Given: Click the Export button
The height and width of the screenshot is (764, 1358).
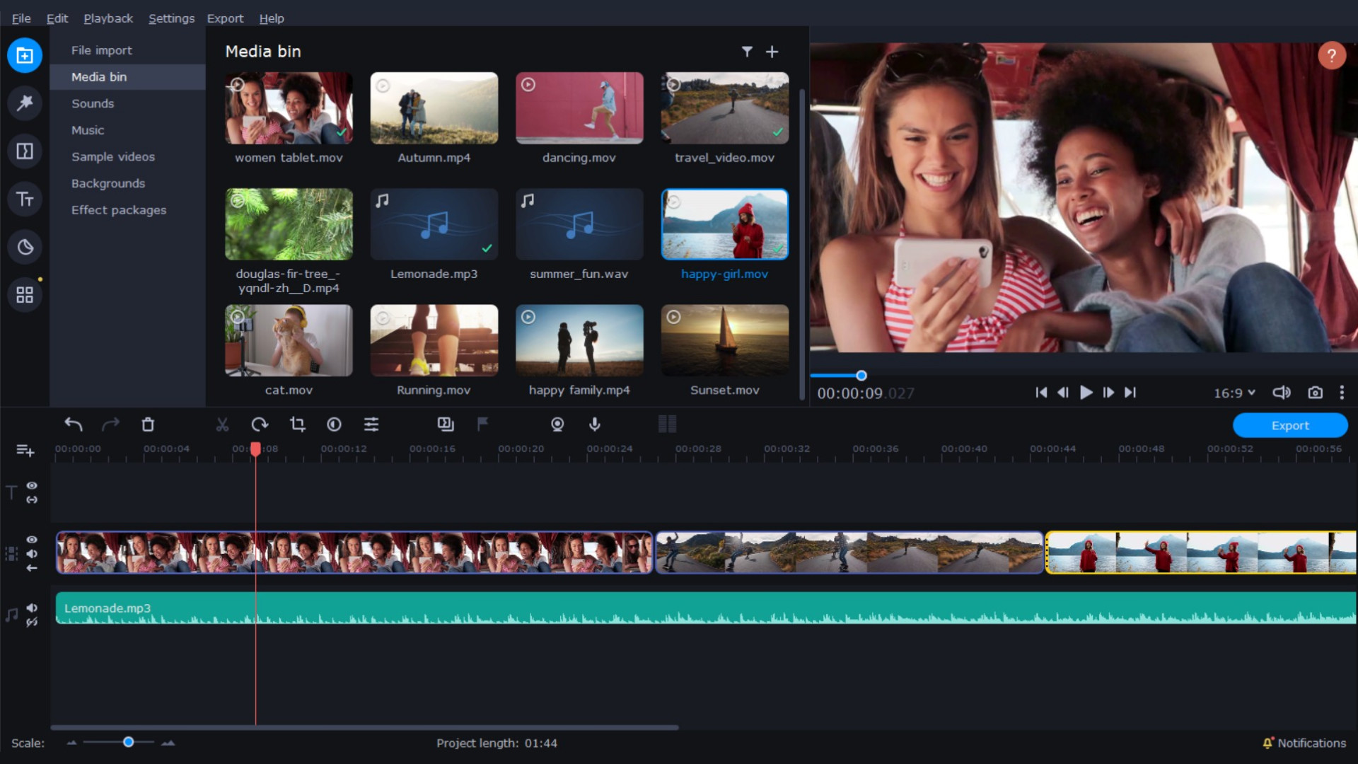Looking at the screenshot, I should point(1291,424).
